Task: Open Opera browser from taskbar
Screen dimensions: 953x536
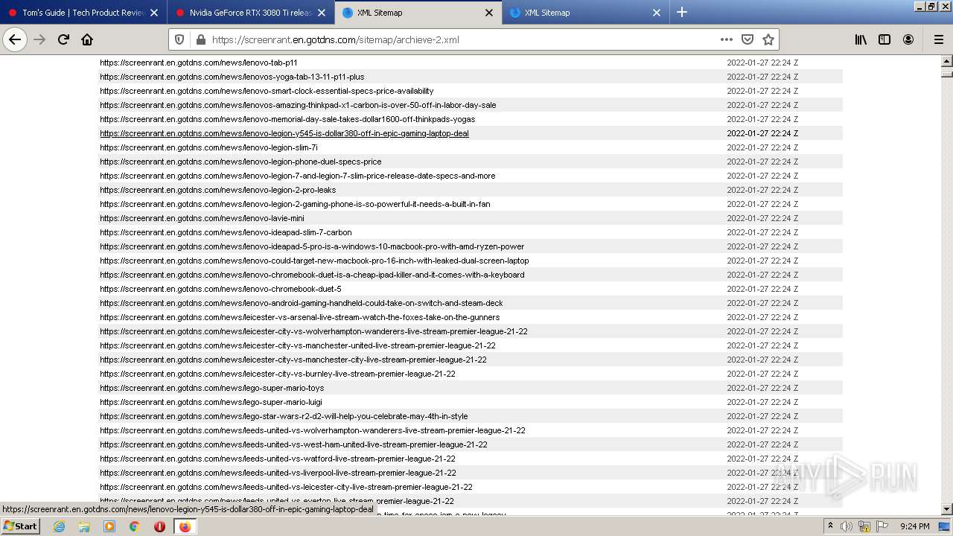Action: tap(159, 526)
